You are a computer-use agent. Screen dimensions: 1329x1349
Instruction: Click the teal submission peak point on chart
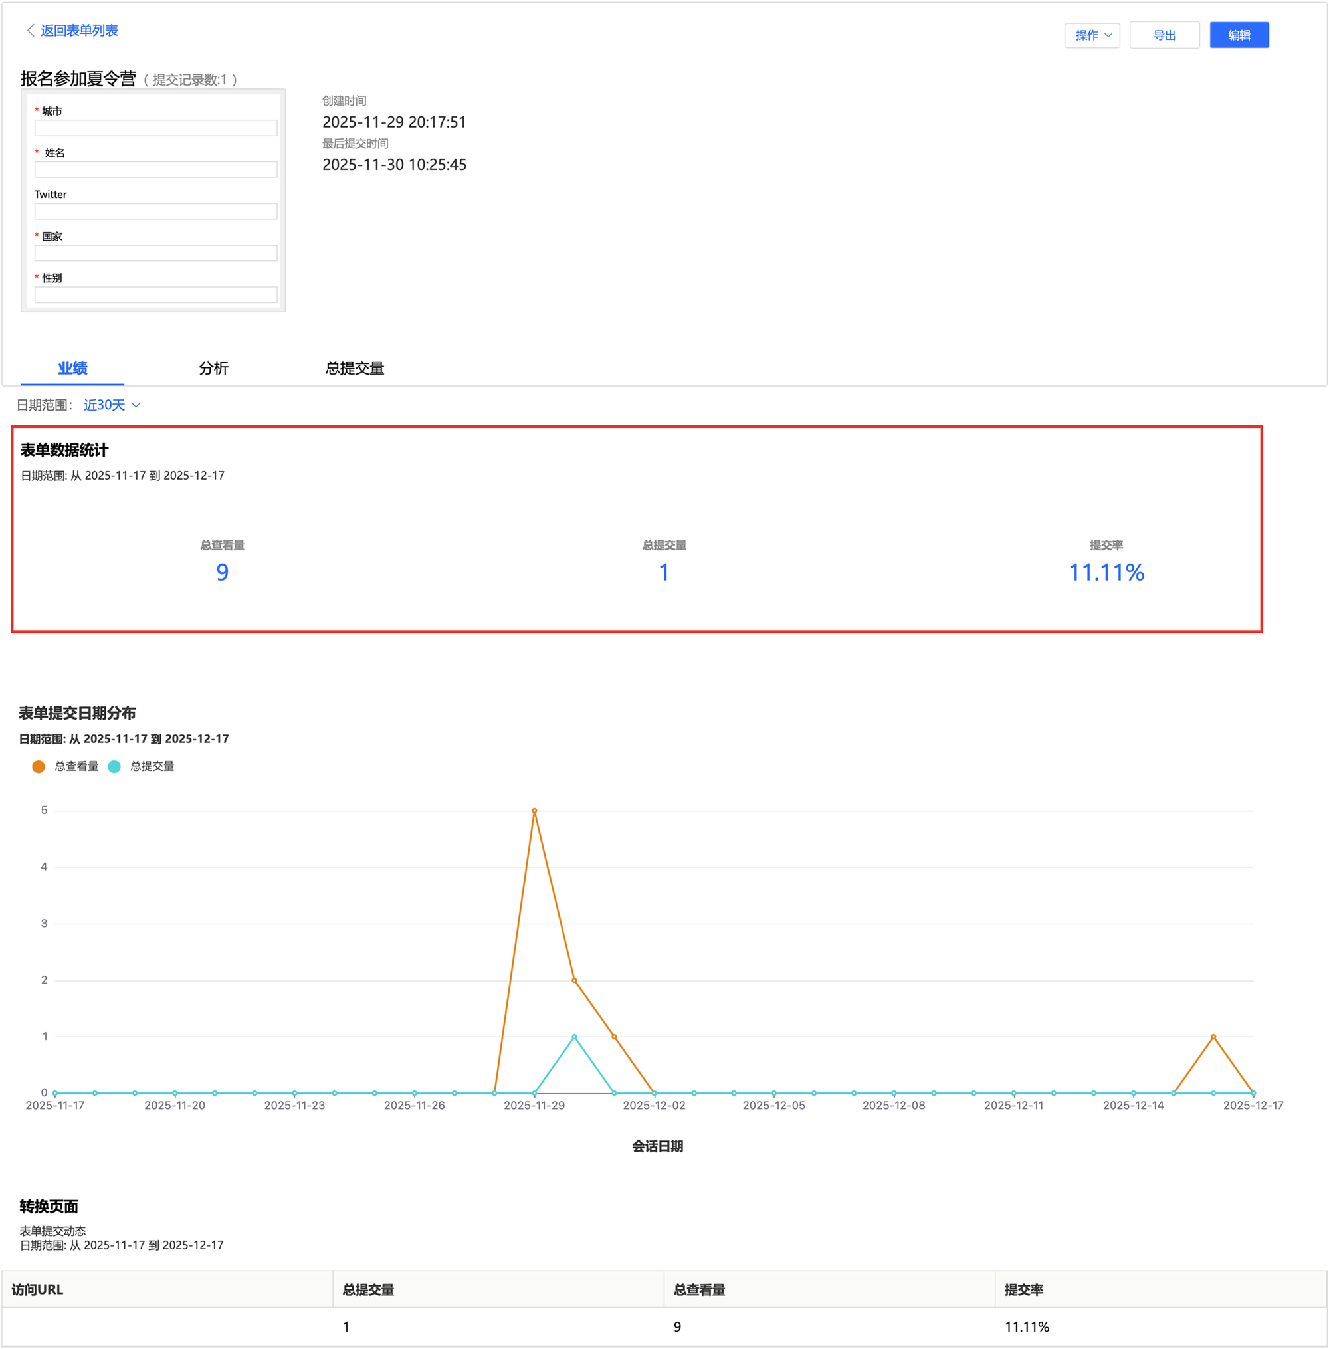tap(573, 1037)
